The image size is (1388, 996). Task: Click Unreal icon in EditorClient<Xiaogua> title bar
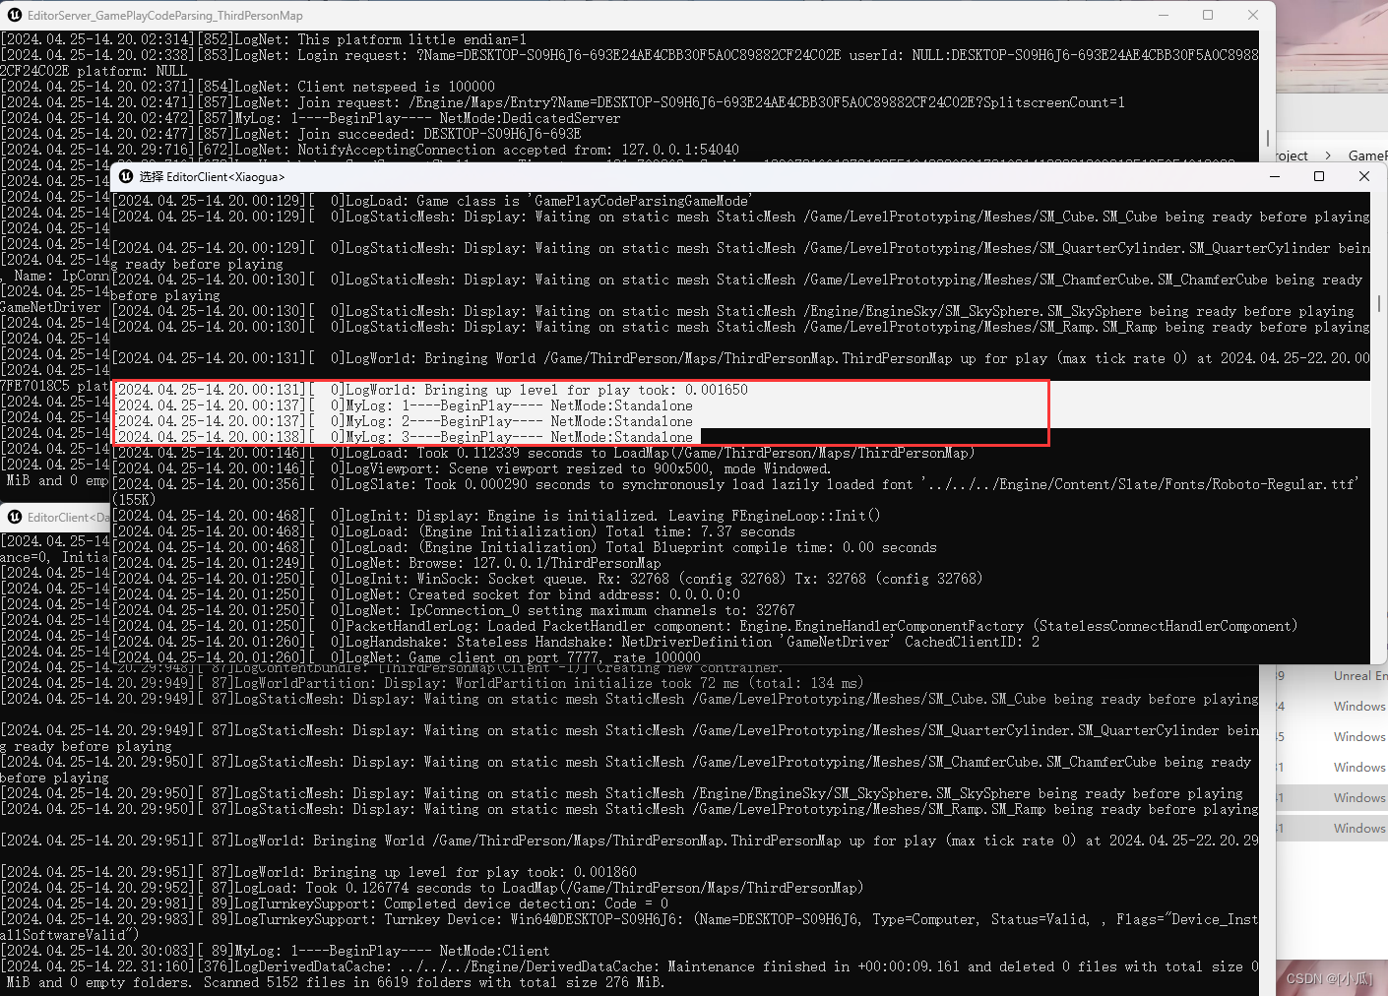[126, 176]
